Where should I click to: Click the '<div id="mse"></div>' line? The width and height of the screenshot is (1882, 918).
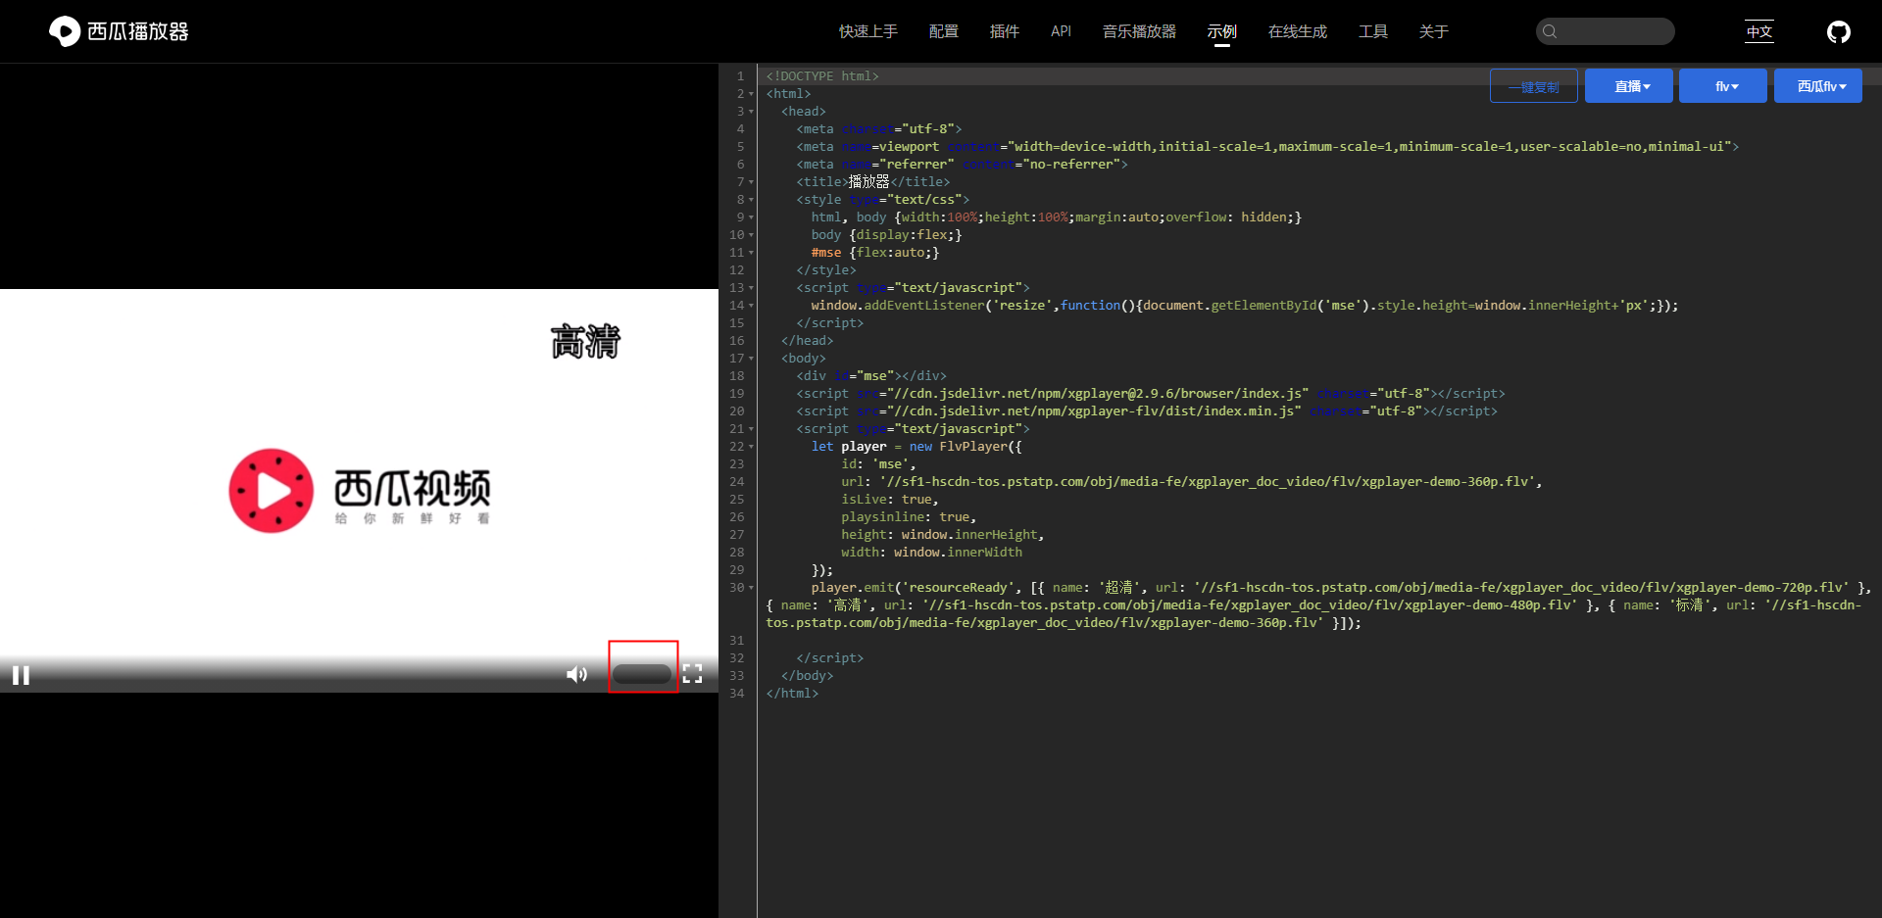point(871,376)
